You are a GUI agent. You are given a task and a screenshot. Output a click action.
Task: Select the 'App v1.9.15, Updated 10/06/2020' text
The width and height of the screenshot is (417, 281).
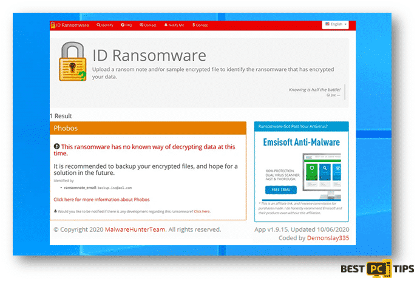point(302,229)
